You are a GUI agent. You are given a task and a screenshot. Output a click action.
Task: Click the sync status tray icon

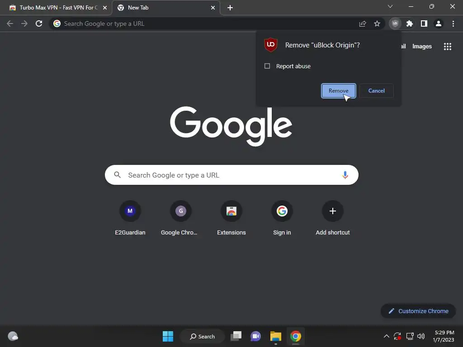[397, 336]
